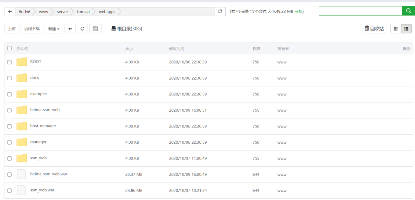Focus the search input field

[360, 11]
